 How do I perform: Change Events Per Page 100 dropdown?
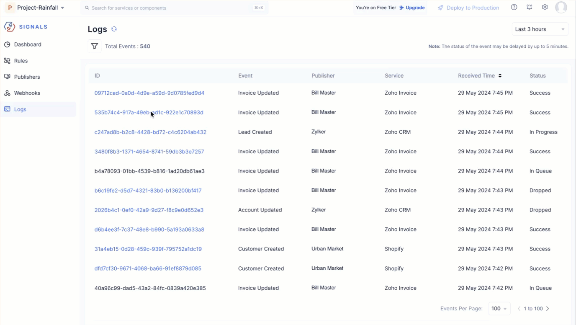tap(499, 309)
